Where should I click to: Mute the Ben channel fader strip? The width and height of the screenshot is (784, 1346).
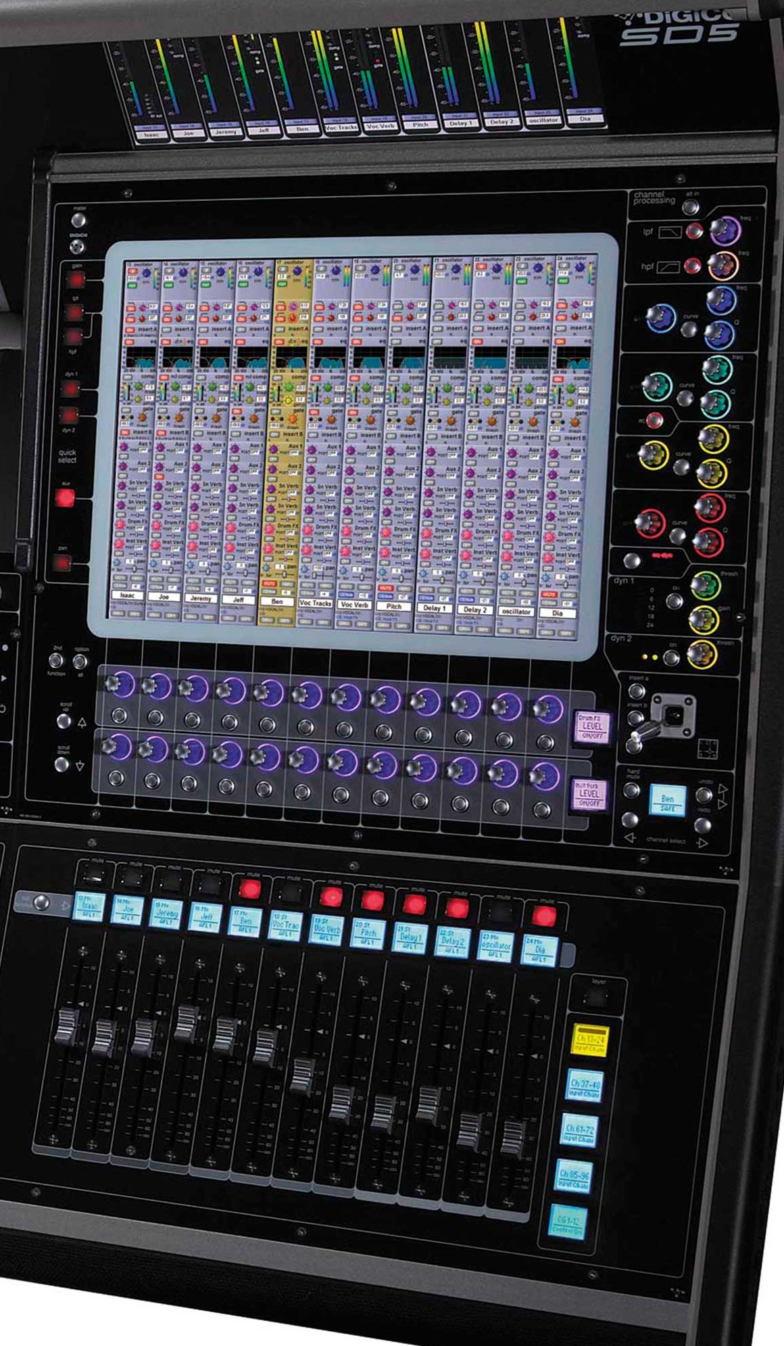tap(249, 889)
